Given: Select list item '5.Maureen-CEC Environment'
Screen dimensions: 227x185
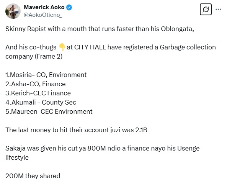Looking at the screenshot, I should 49,111.
